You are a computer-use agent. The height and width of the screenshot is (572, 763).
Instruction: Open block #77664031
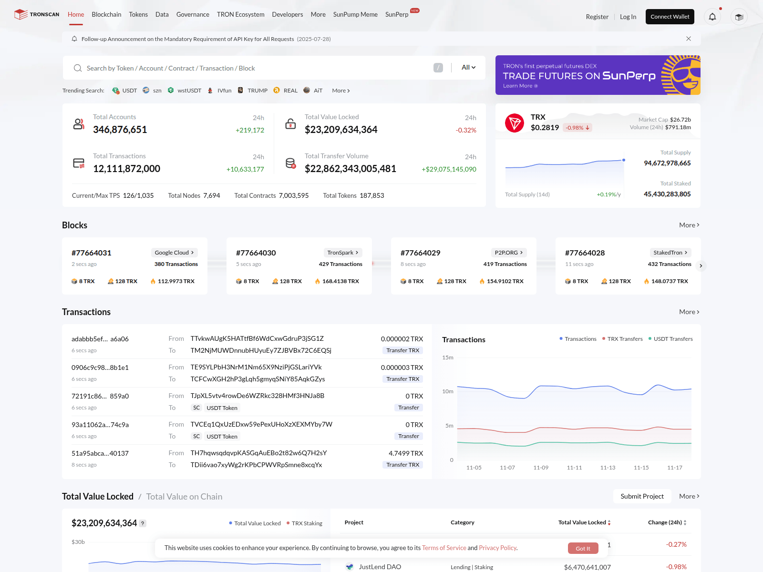(x=92, y=253)
